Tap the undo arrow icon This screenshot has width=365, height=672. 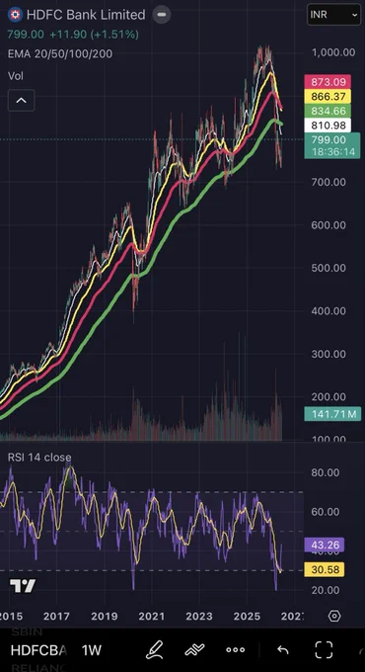(282, 650)
